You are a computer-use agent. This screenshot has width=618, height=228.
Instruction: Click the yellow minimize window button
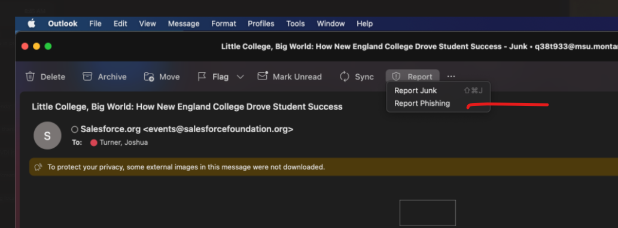(x=36, y=46)
